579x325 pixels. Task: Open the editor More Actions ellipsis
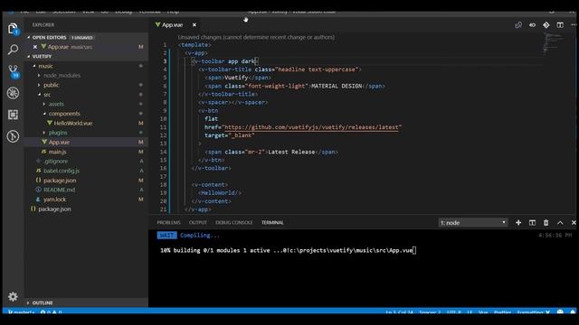pyautogui.click(x=574, y=25)
